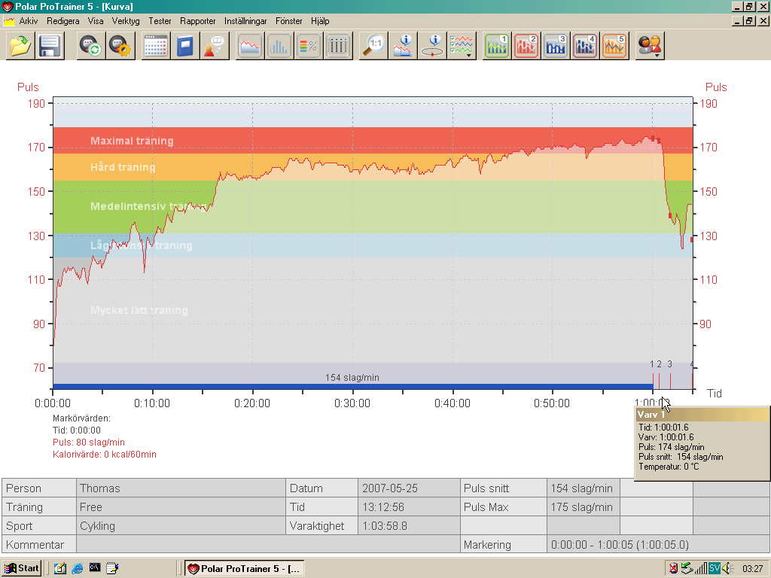Click the lap info icon with red arrow
The image size is (771, 578).
(433, 46)
